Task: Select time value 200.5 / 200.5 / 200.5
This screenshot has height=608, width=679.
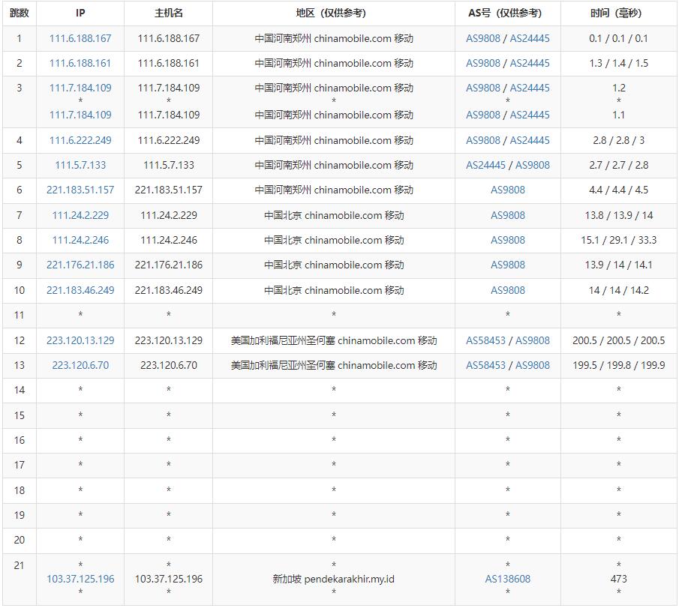Action: [618, 340]
